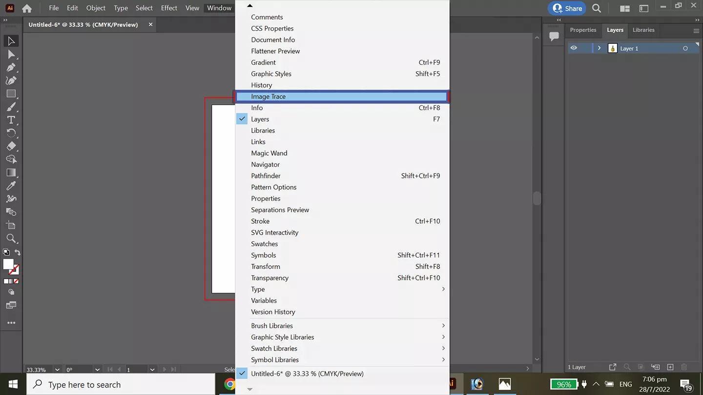Select the Eyedropper tool
Image resolution: width=703 pixels, height=395 pixels.
point(11,186)
